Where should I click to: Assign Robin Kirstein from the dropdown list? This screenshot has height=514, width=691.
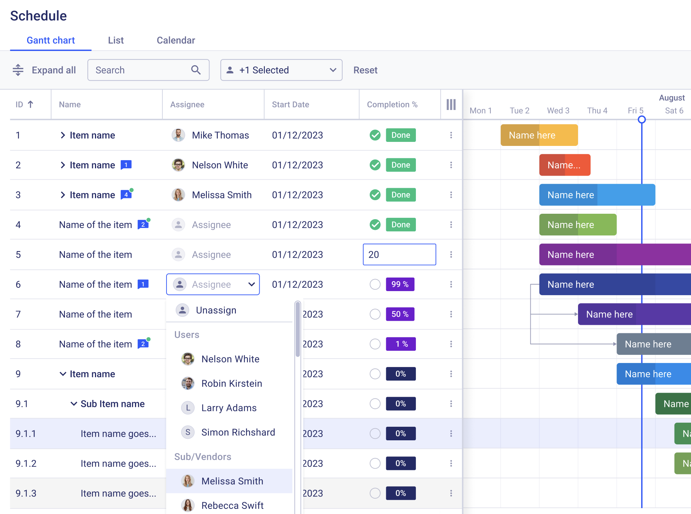click(x=229, y=383)
